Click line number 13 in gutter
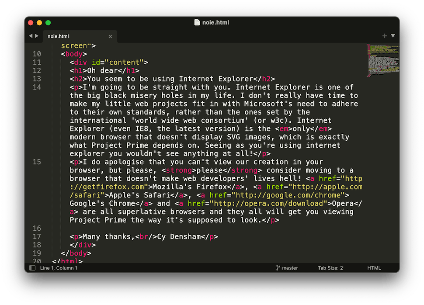 click(37, 79)
